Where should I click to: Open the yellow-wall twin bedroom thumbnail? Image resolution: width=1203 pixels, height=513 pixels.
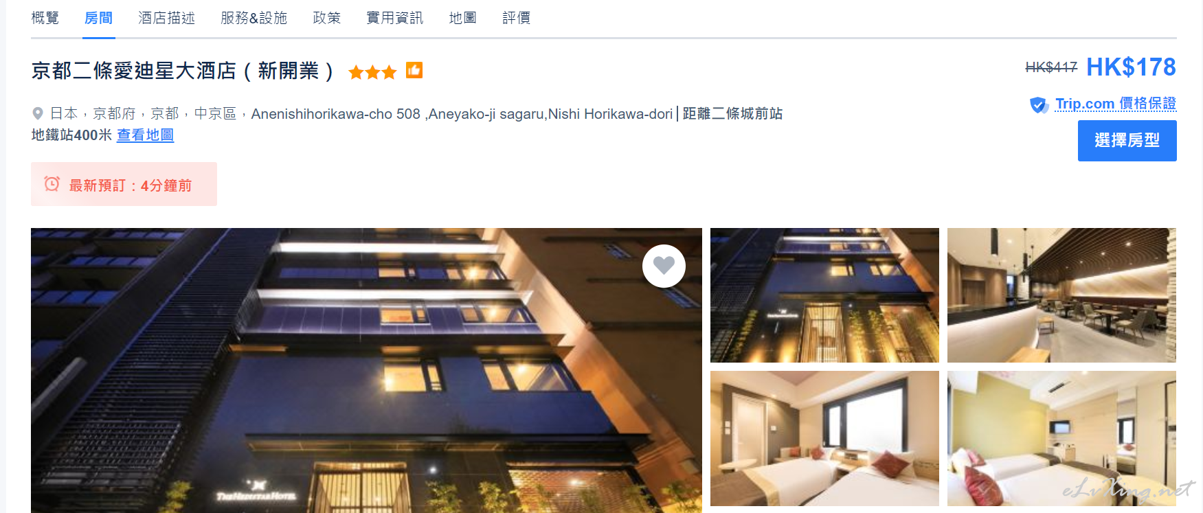[x=1061, y=438]
